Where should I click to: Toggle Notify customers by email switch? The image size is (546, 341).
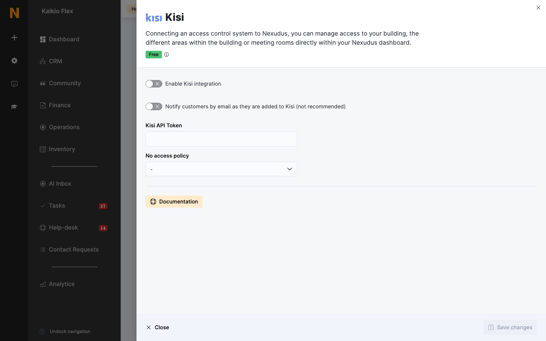(x=154, y=106)
